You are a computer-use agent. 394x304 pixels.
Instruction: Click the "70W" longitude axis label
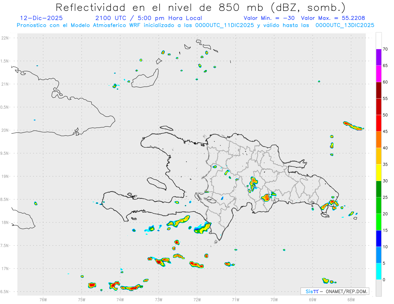coord(274,299)
